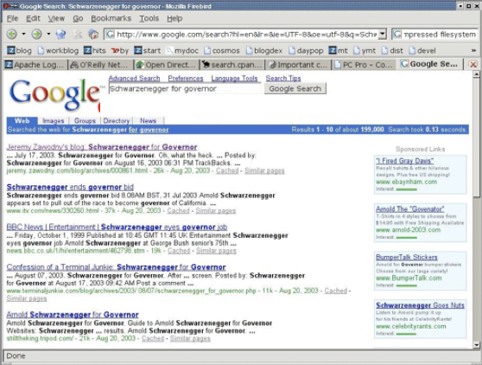
Task: Open the File menu
Action: [12, 18]
